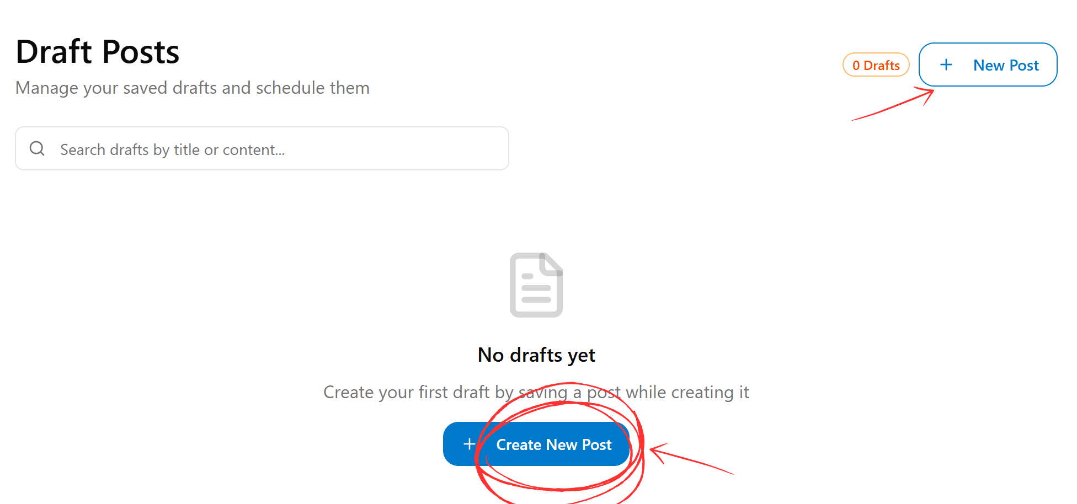The image size is (1077, 504).
Task: Click the 'Manage your saved drafts' subtitle
Action: pos(193,88)
